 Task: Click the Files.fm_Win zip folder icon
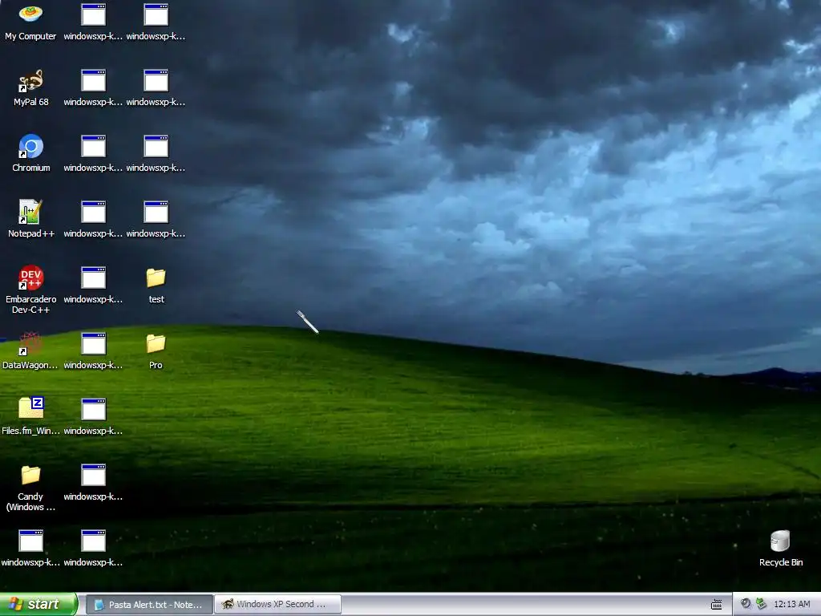point(30,409)
